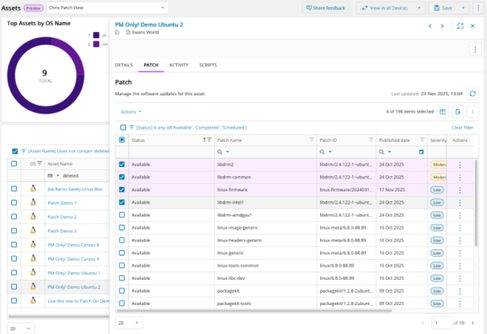
Task: Open calendar picker in Published date filter
Action: tap(422, 152)
